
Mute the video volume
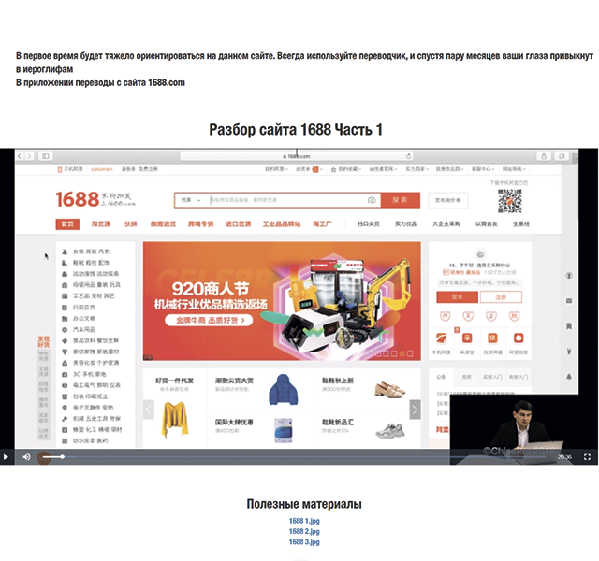pyautogui.click(x=26, y=457)
